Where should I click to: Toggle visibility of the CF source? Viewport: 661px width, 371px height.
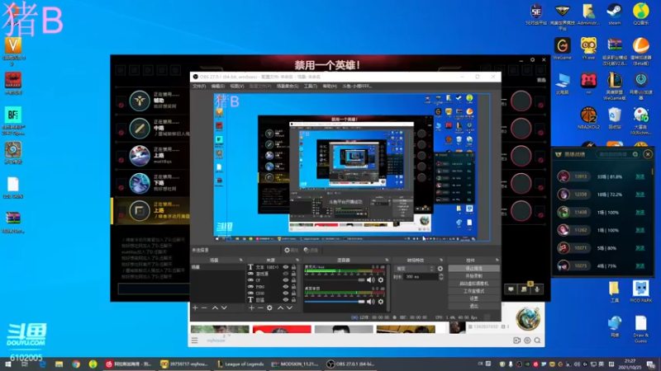pyautogui.click(x=286, y=280)
